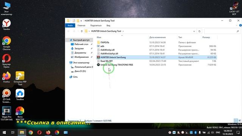The width and height of the screenshot is (242, 136).
Task: Select Этот компьютер in navigation pane
Action: pos(81,63)
